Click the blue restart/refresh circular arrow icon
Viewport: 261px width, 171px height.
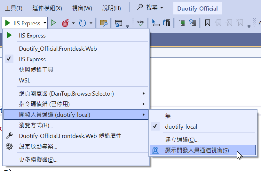[x=83, y=23]
